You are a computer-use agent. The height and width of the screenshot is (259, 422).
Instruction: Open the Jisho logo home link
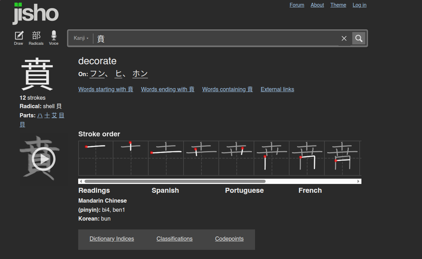point(36,13)
